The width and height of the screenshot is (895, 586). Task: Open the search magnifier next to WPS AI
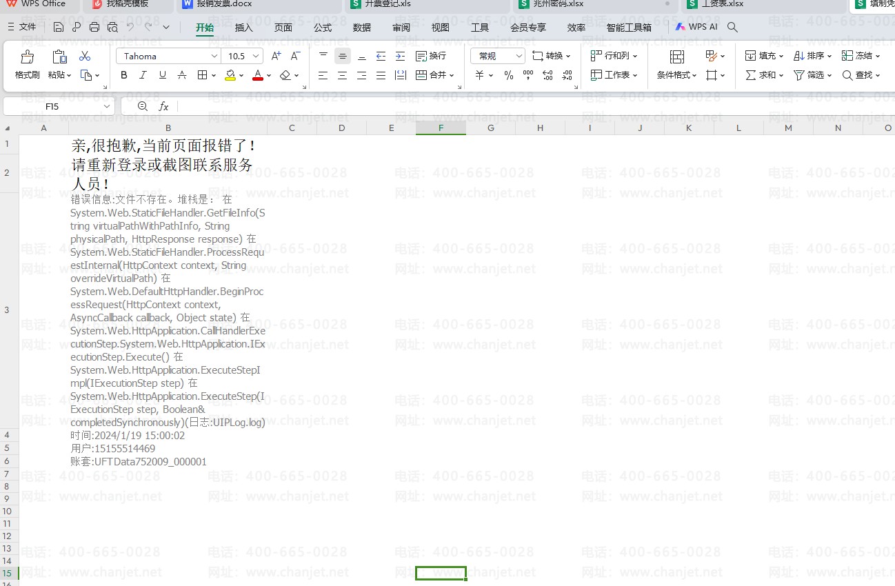(732, 28)
